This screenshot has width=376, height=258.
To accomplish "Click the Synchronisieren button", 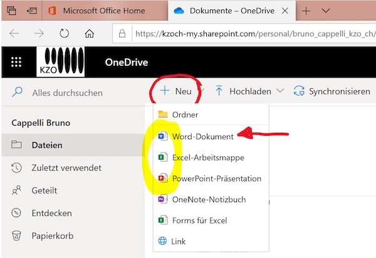I will pos(332,91).
